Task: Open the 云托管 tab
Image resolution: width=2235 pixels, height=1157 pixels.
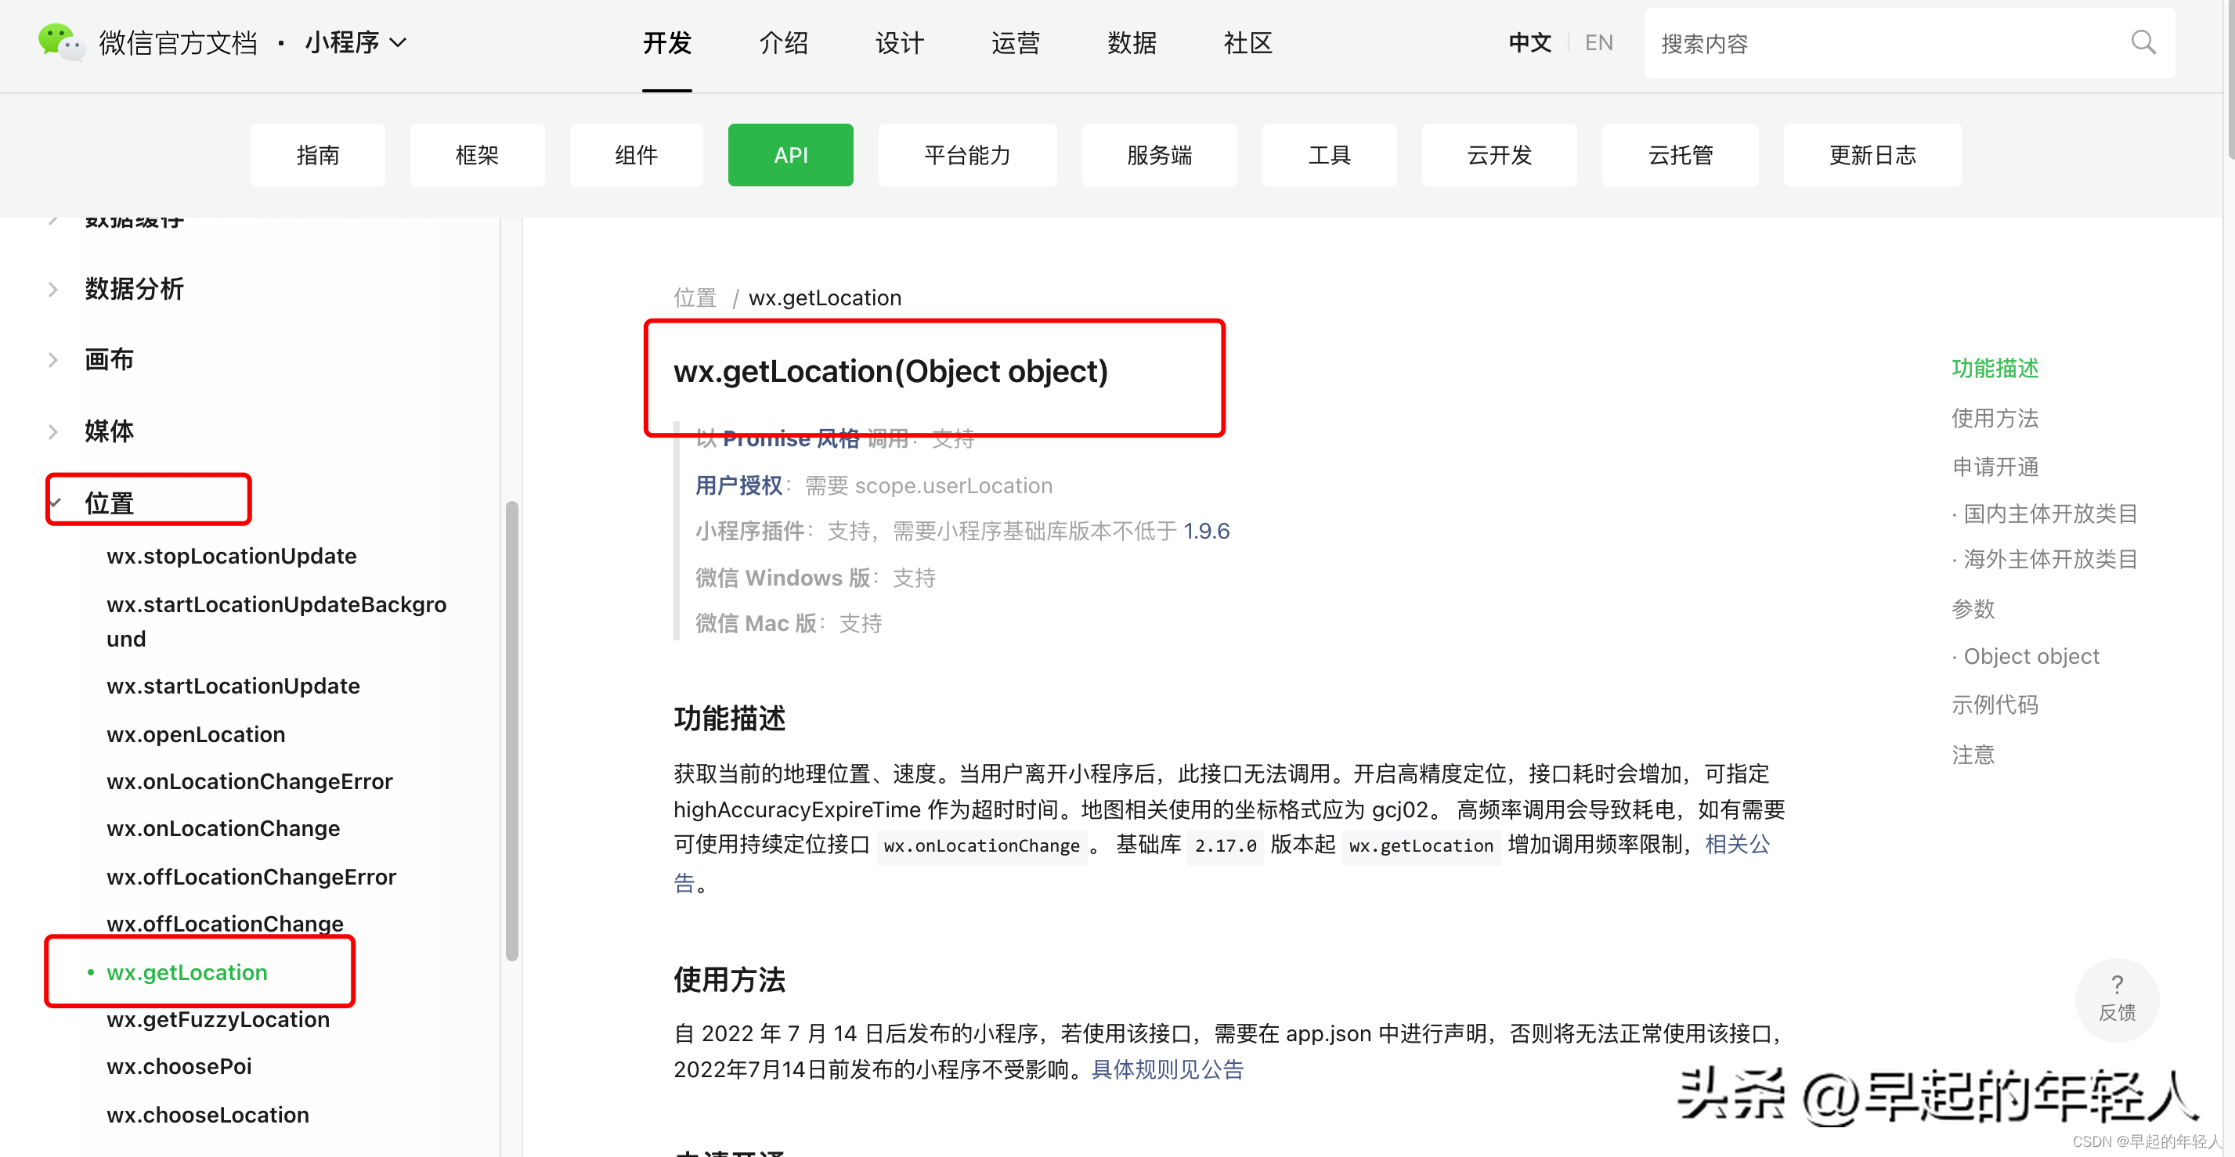Action: [1680, 154]
